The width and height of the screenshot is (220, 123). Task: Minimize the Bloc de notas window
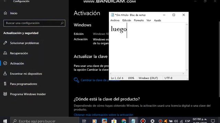(164, 15)
